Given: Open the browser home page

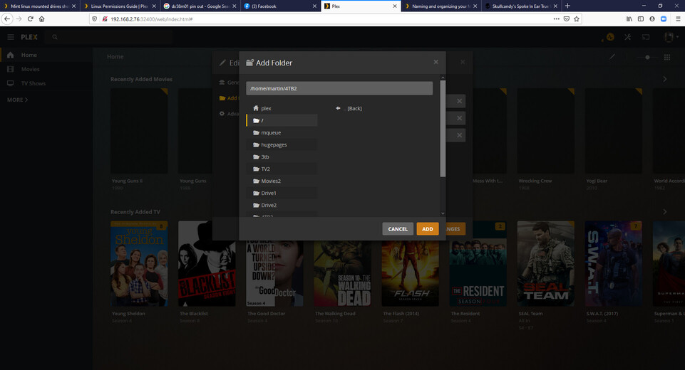Looking at the screenshot, I should click(x=42, y=18).
